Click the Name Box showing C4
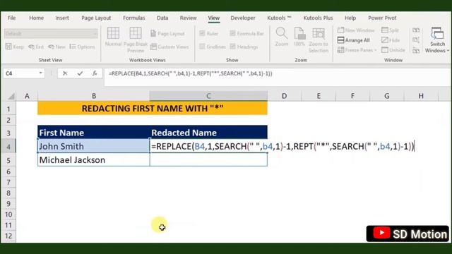 coord(20,73)
